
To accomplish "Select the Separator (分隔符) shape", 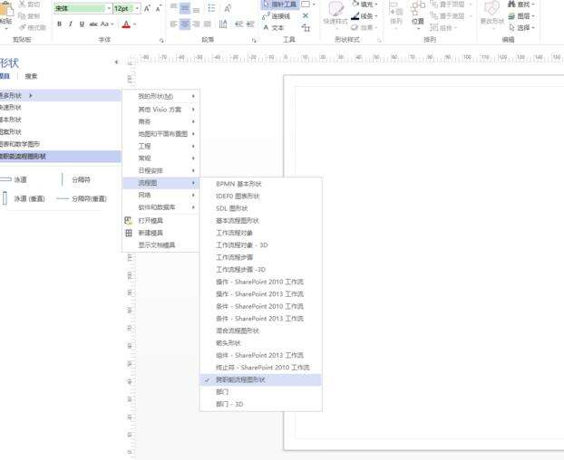I will pyautogui.click(x=75, y=179).
